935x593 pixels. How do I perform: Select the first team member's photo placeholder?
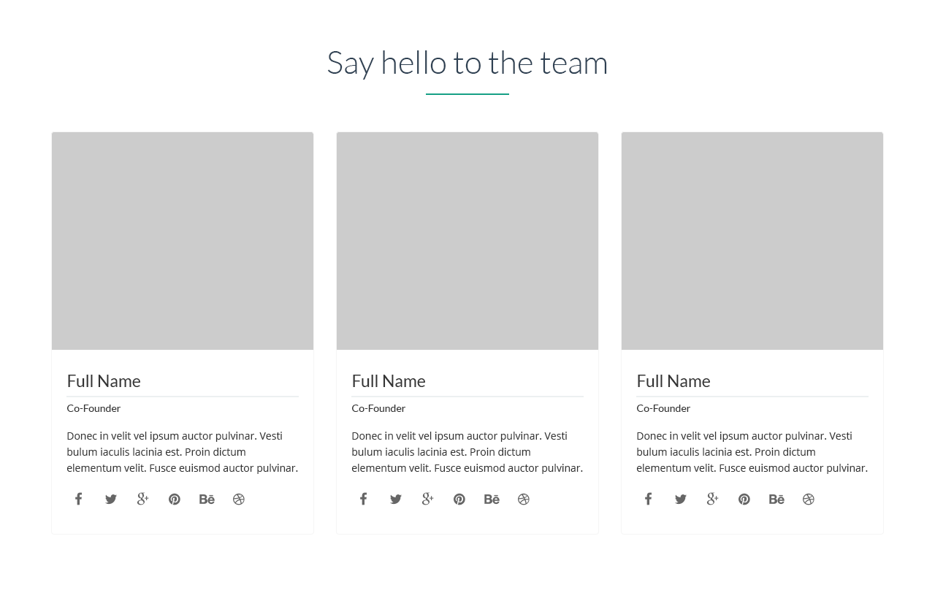pyautogui.click(x=183, y=241)
